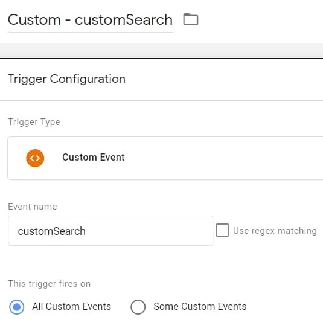This screenshot has width=323, height=334.
Task: Click the gray bar below the trigger title
Action: tap(161, 51)
